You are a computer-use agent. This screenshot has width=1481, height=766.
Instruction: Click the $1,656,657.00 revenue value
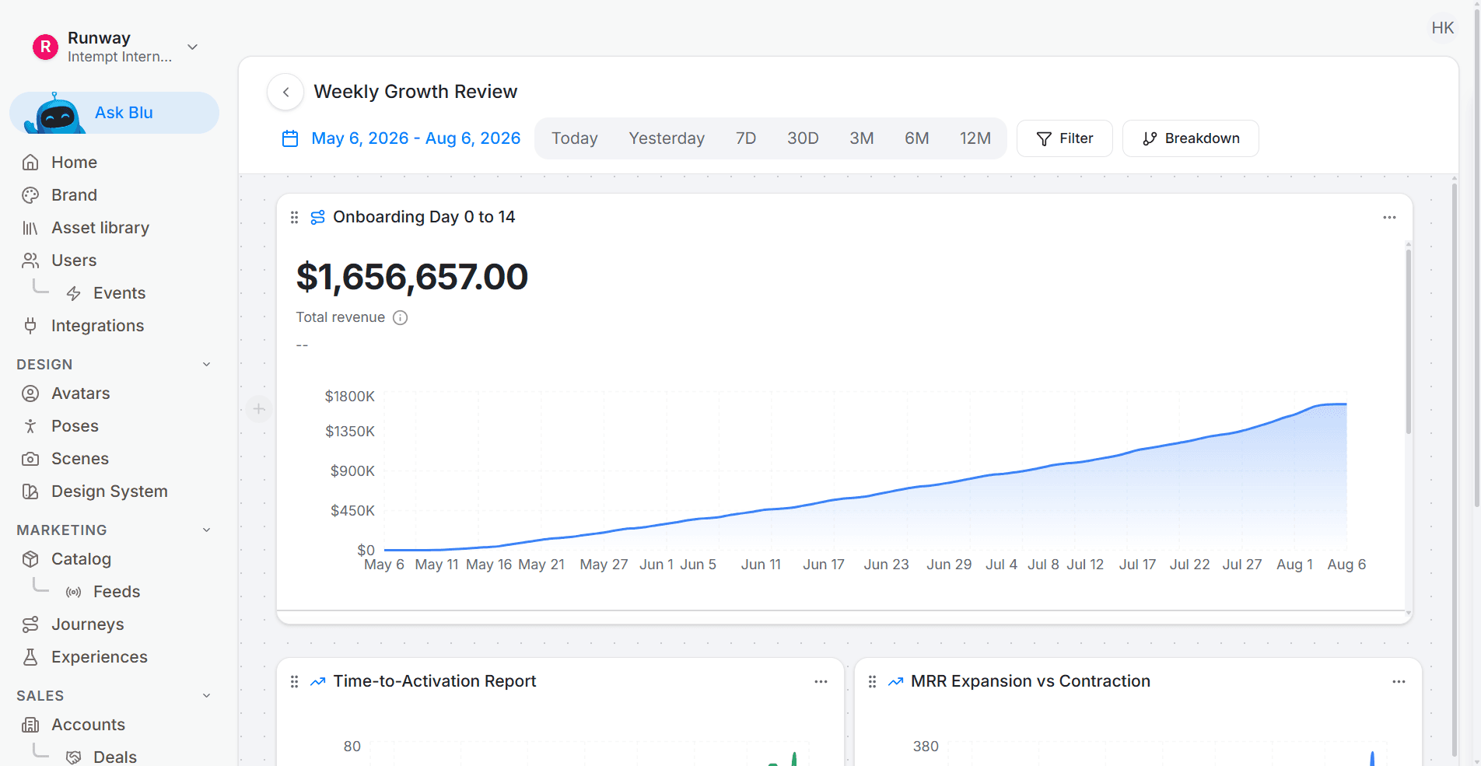coord(412,277)
